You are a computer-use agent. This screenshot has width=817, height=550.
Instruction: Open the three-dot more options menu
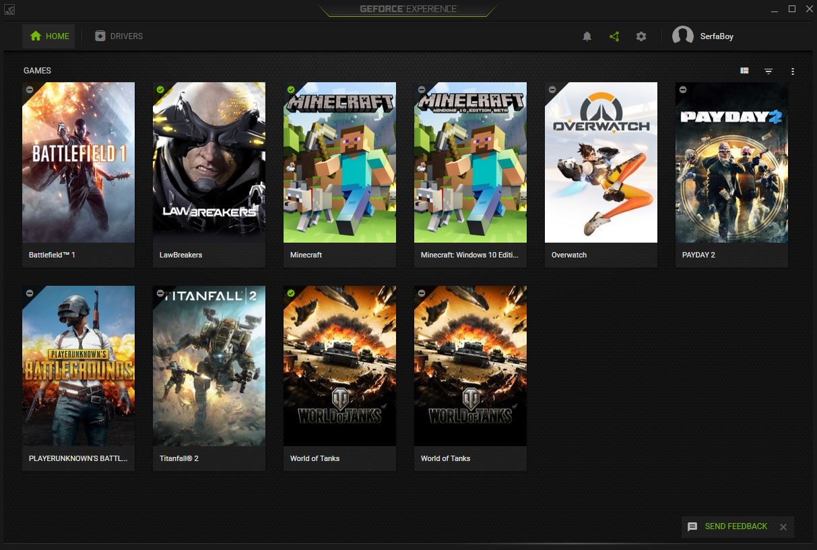pyautogui.click(x=793, y=71)
